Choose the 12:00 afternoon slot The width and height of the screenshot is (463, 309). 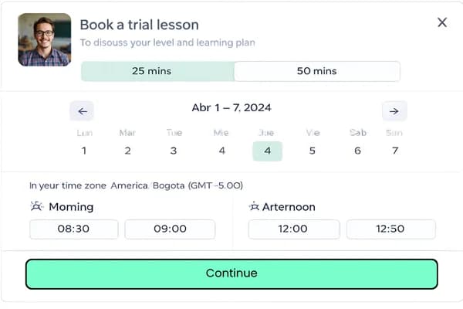point(293,229)
